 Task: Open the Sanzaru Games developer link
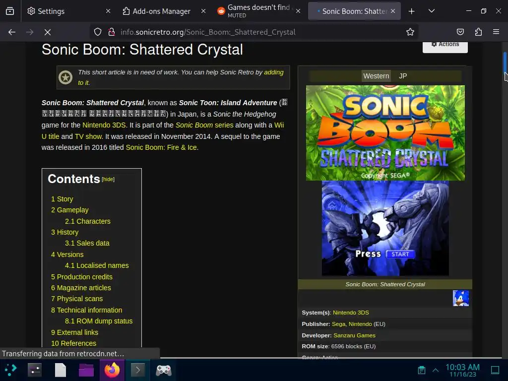point(354,335)
